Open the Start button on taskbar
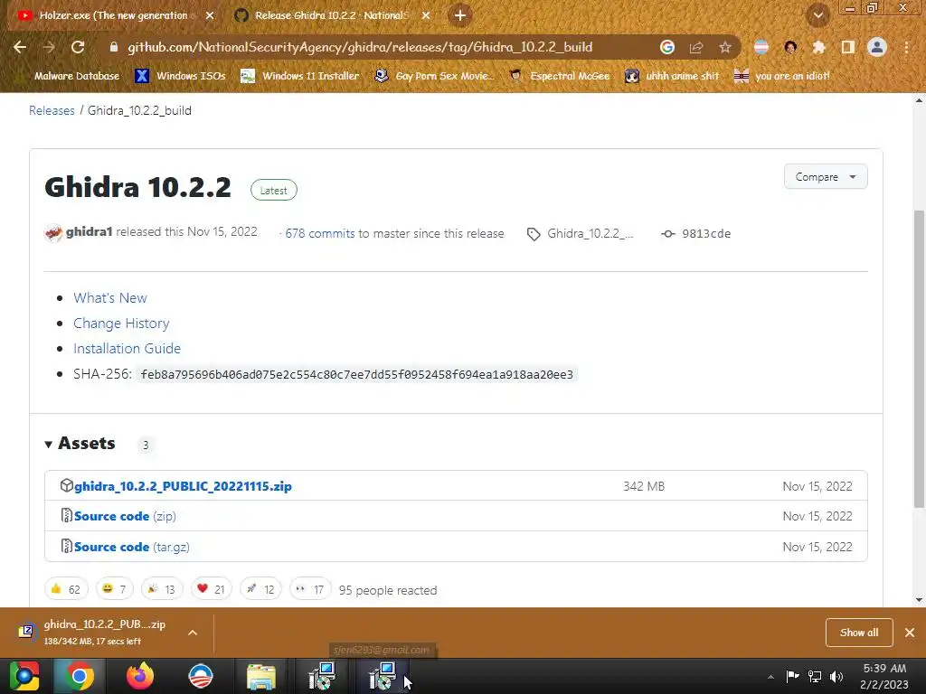 tap(24, 676)
